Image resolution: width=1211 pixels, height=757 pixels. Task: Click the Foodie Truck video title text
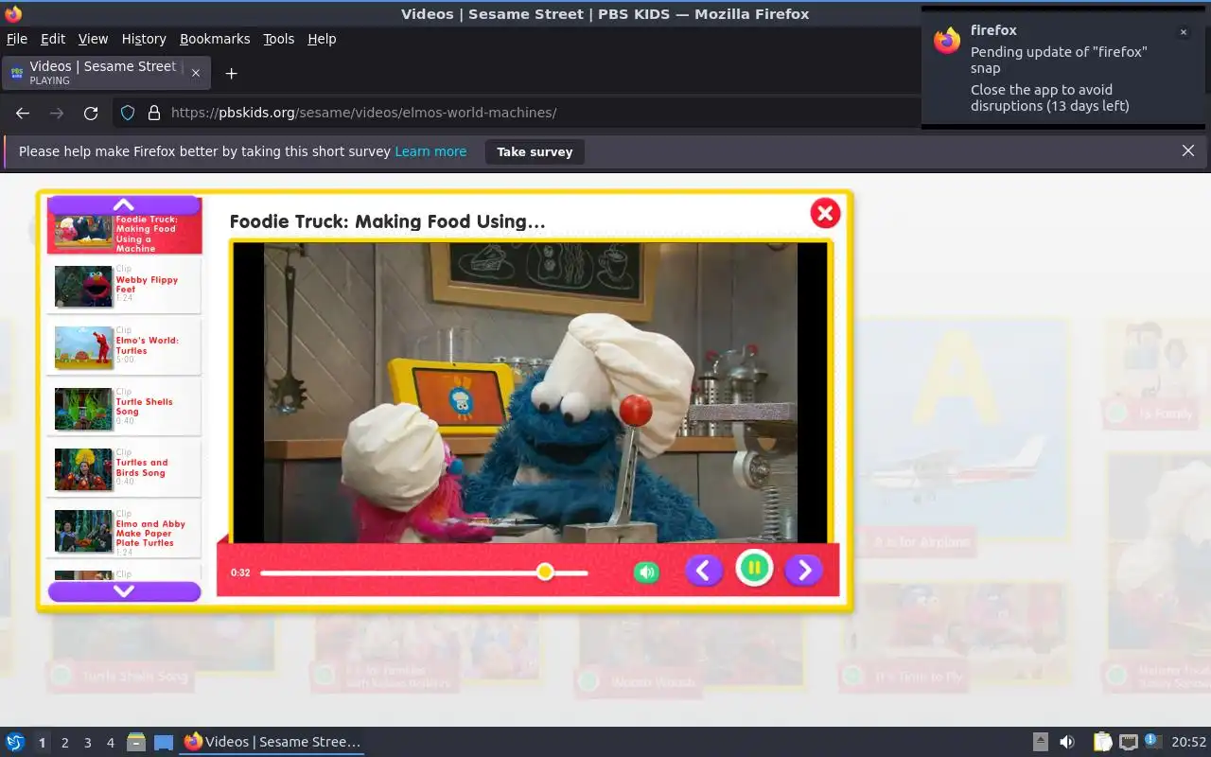tap(388, 221)
